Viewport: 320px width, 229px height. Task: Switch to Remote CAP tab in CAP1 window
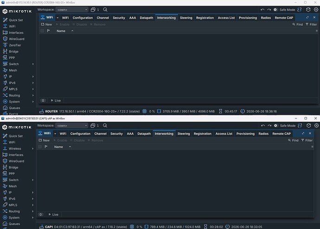(282, 134)
